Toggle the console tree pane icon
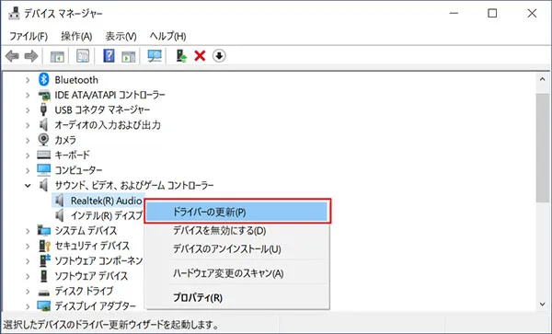Image resolution: width=552 pixels, height=334 pixels. pyautogui.click(x=57, y=56)
